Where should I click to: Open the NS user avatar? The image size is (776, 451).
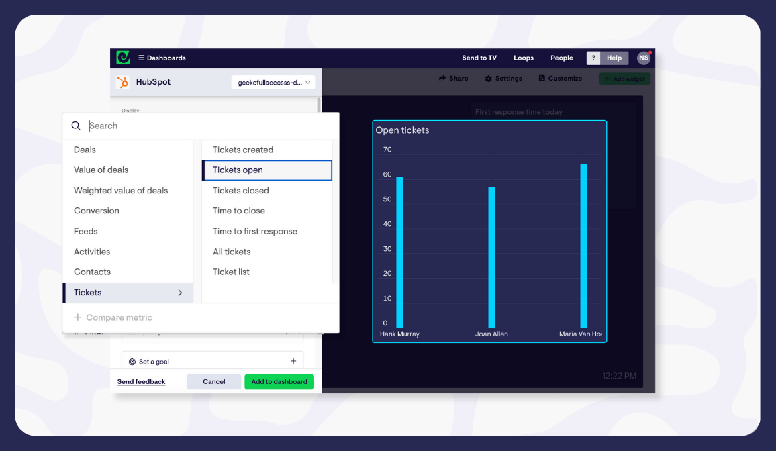643,58
